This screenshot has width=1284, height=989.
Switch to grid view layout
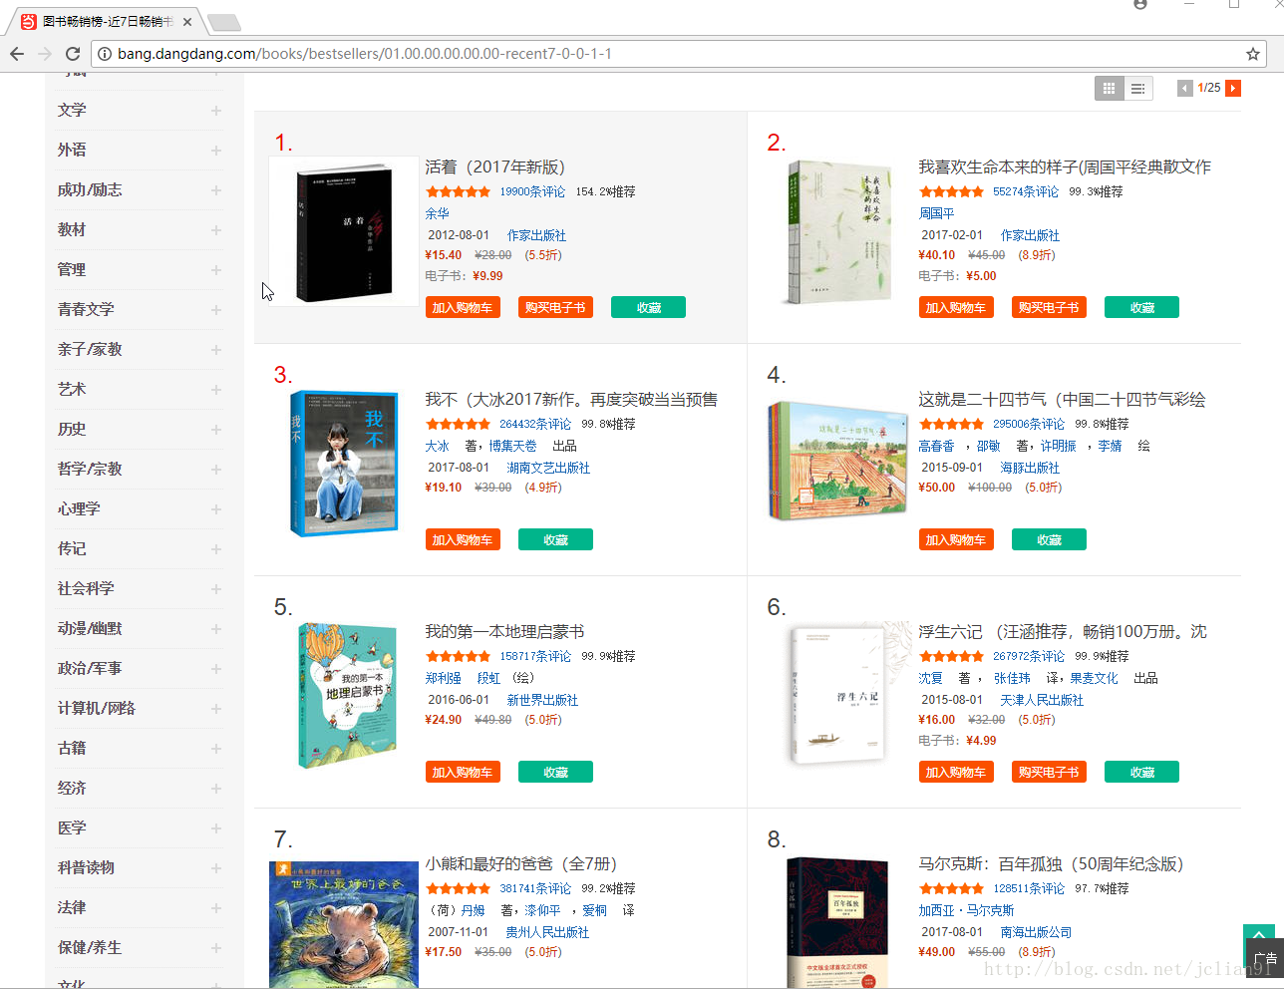1109,89
